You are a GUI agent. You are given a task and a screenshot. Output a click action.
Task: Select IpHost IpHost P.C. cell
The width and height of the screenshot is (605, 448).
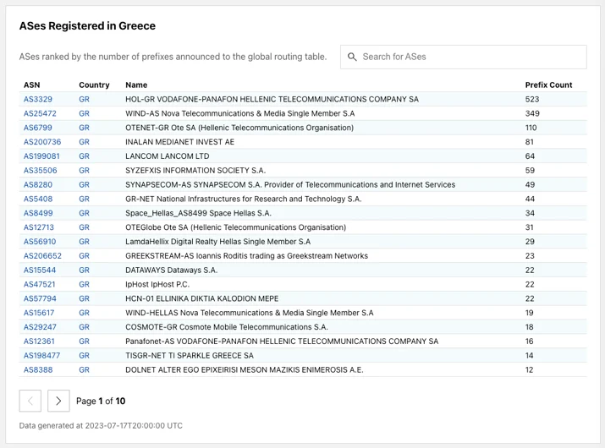pyautogui.click(x=157, y=285)
